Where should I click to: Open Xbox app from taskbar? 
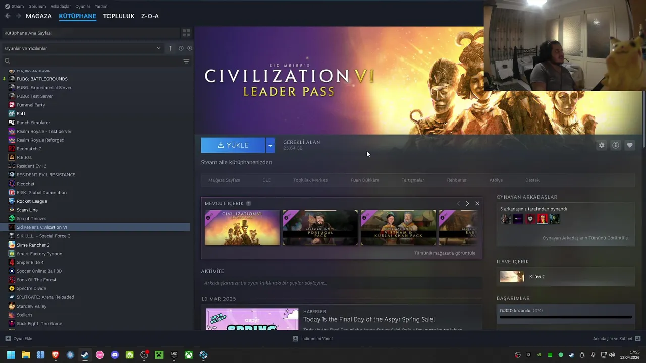(189, 355)
